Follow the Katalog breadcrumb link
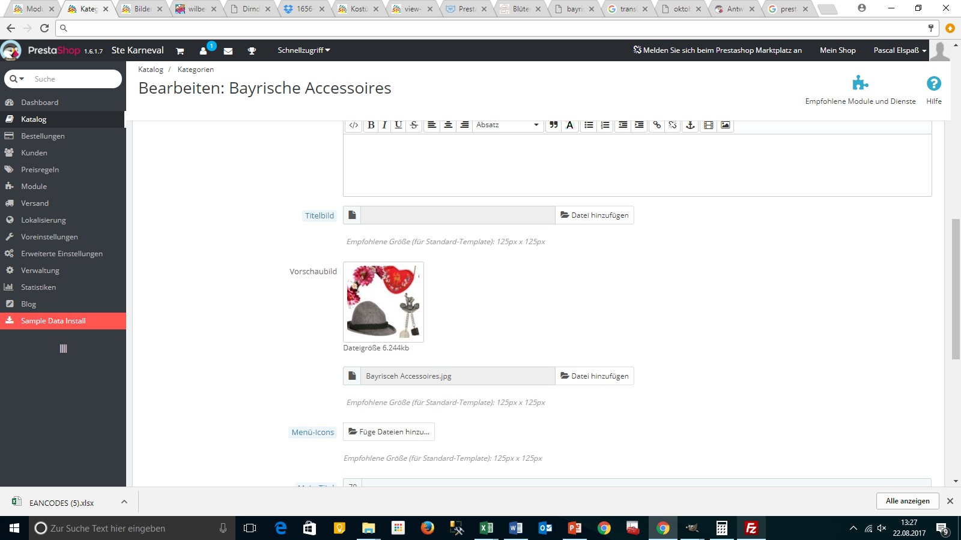This screenshot has width=961, height=540. (x=151, y=70)
